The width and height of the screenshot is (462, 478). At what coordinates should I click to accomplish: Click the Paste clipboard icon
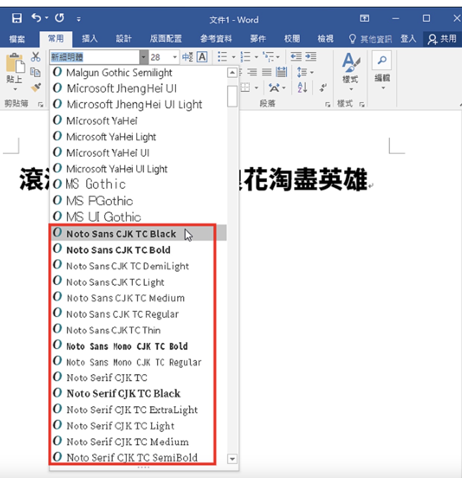15,63
